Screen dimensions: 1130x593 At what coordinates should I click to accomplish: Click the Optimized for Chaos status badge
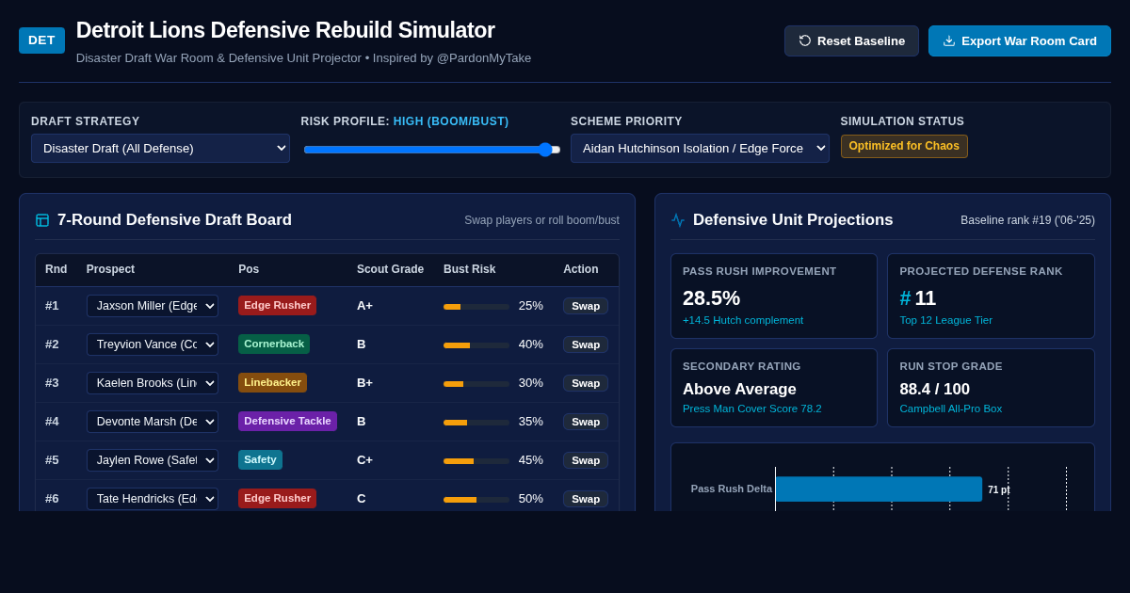tap(904, 146)
